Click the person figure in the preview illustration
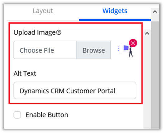This screenshot has width=164, height=133. click(131, 52)
